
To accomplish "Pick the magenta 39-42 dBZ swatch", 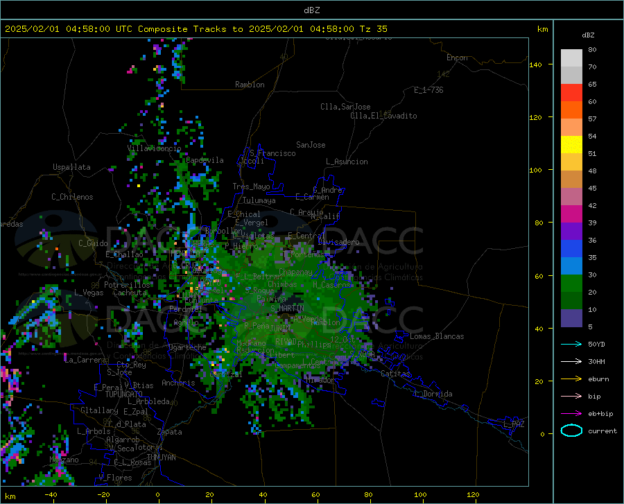I will pos(571,214).
